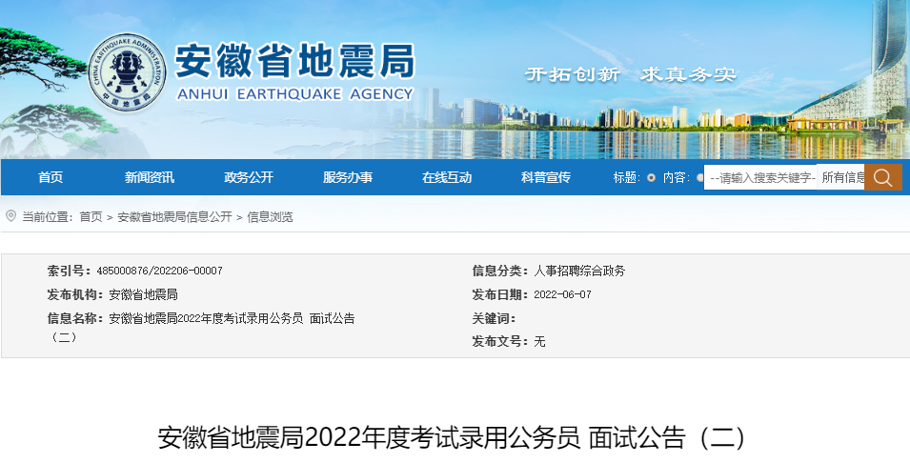Click the 人事招聘综合政务 category text
910x463 pixels.
point(579,271)
